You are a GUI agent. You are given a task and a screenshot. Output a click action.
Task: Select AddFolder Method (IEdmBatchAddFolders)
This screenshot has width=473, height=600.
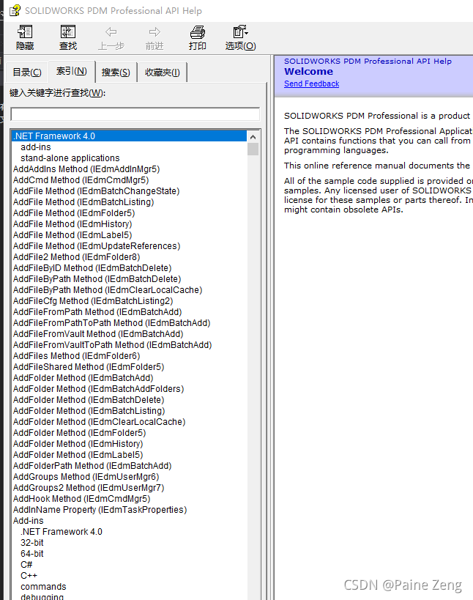pos(99,389)
